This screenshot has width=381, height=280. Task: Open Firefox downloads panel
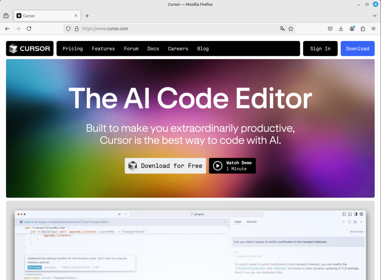[x=341, y=29]
